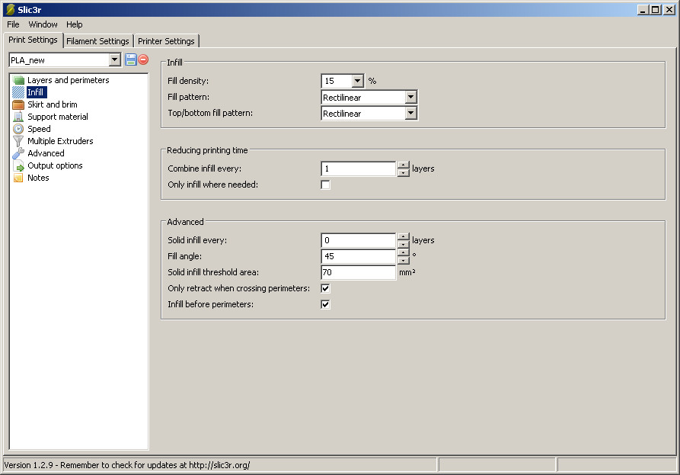
Task: Open the Fill density dropdown
Action: (358, 81)
